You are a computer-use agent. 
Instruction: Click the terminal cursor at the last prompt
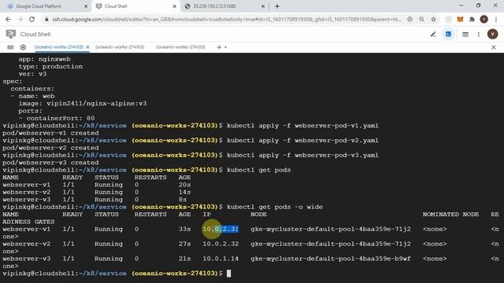point(229,274)
